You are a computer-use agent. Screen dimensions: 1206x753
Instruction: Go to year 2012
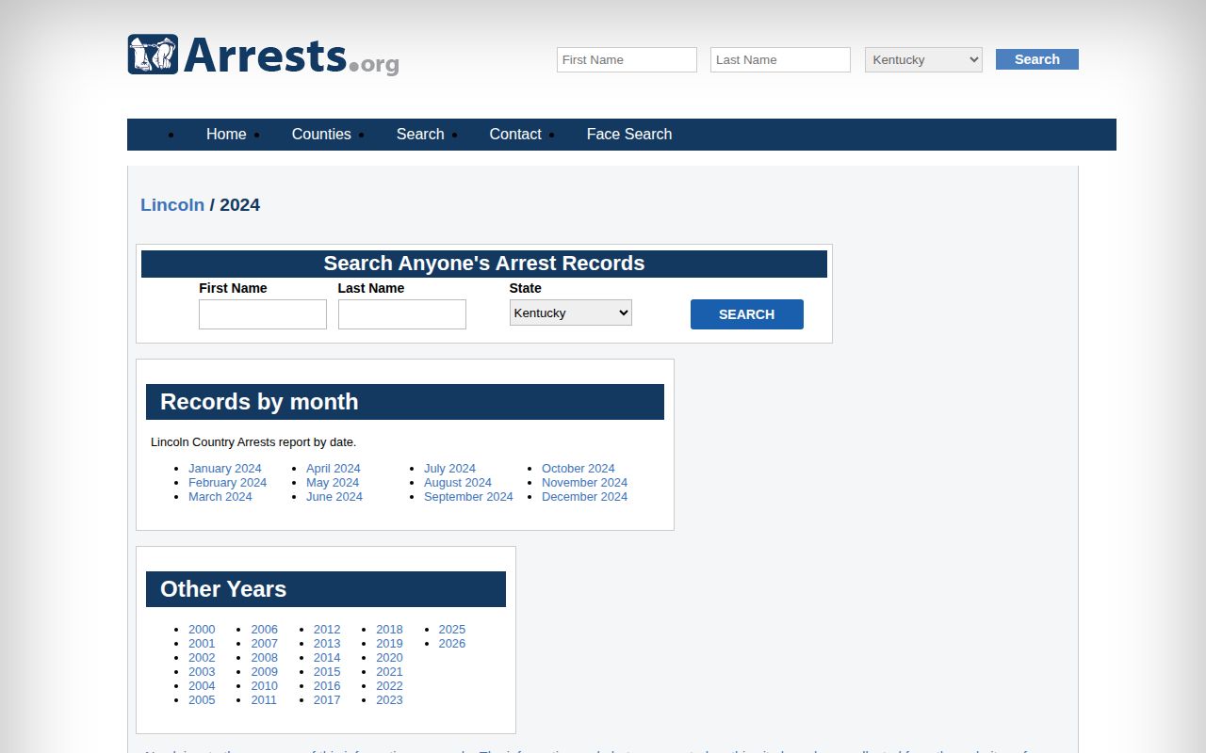(327, 629)
